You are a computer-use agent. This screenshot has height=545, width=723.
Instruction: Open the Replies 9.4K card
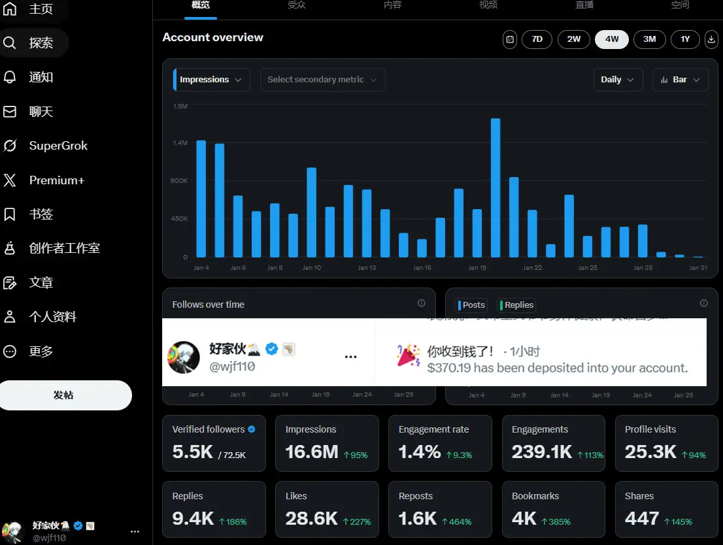coord(214,510)
